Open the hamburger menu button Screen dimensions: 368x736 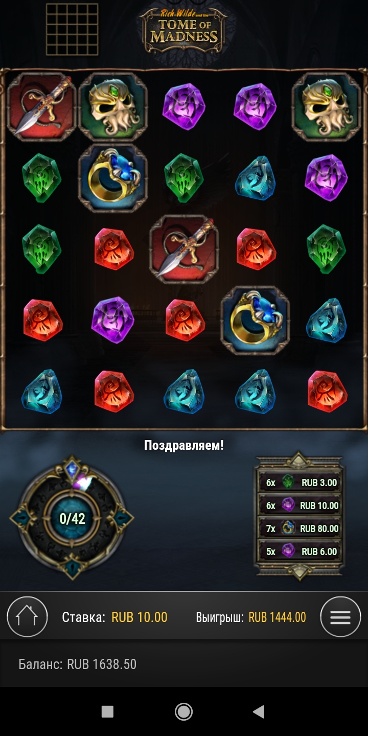pyautogui.click(x=340, y=617)
